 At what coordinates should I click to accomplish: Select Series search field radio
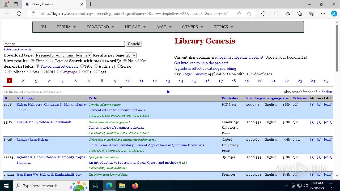pyautogui.click(x=119, y=66)
